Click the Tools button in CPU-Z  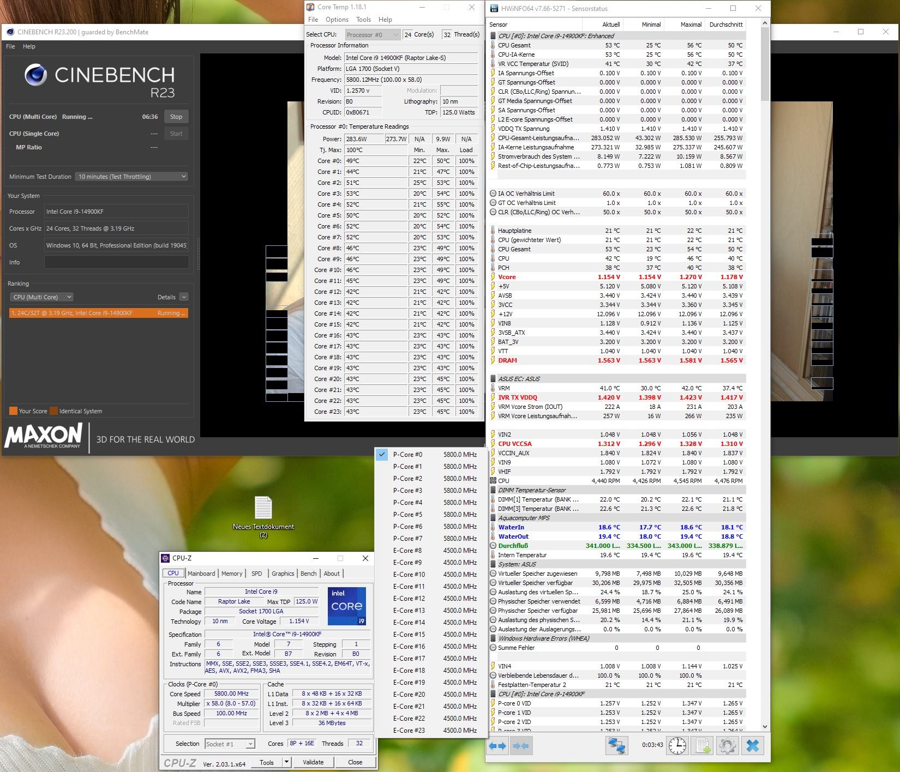[x=267, y=762]
